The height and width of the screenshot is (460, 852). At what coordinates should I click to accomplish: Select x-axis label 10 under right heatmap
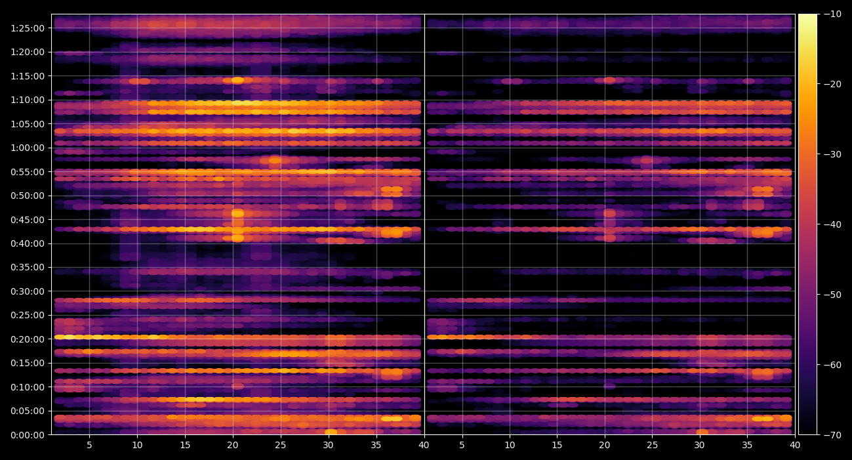[x=510, y=445]
